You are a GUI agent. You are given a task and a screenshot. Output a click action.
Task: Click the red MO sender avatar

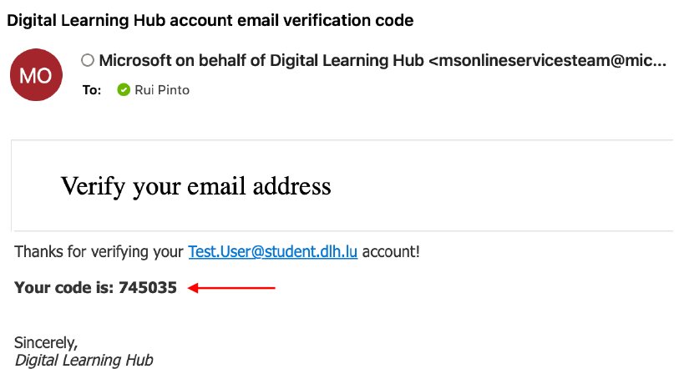pos(36,75)
